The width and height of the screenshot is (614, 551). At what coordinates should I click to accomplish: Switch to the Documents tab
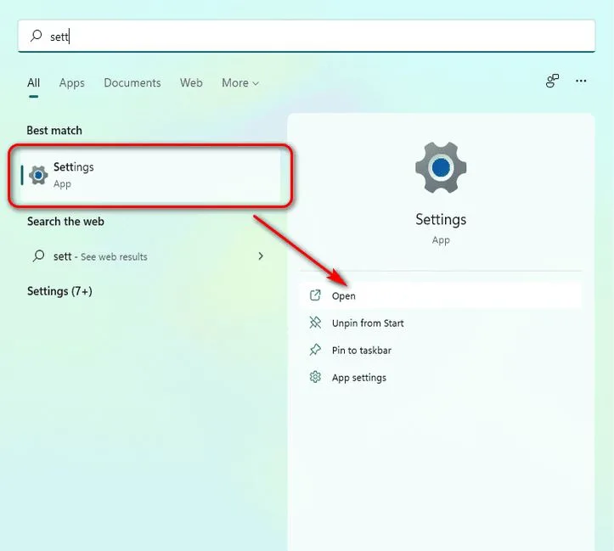(x=132, y=83)
